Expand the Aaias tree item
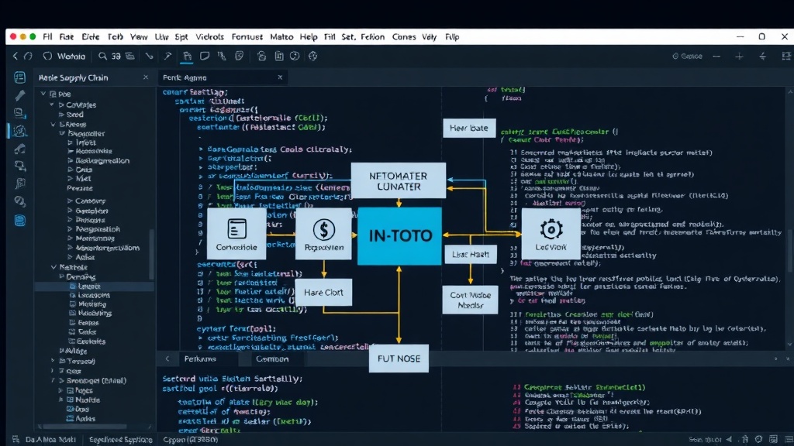The height and width of the screenshot is (446, 794). 70,257
